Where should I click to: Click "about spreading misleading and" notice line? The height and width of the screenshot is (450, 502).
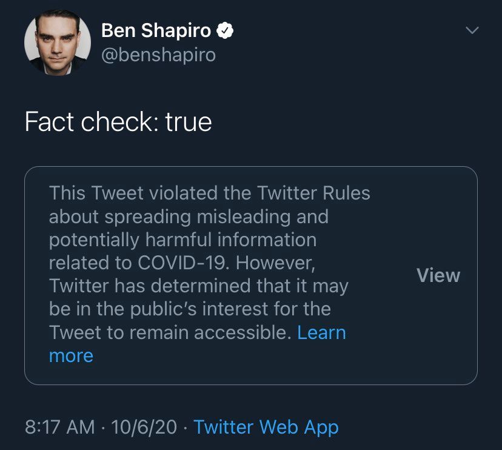tap(189, 217)
